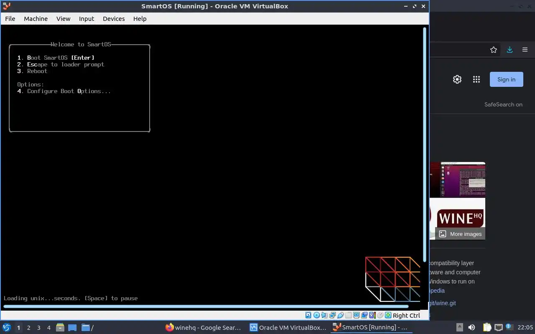This screenshot has height=334, width=535.
Task: Open Google settings gear icon
Action: click(457, 79)
